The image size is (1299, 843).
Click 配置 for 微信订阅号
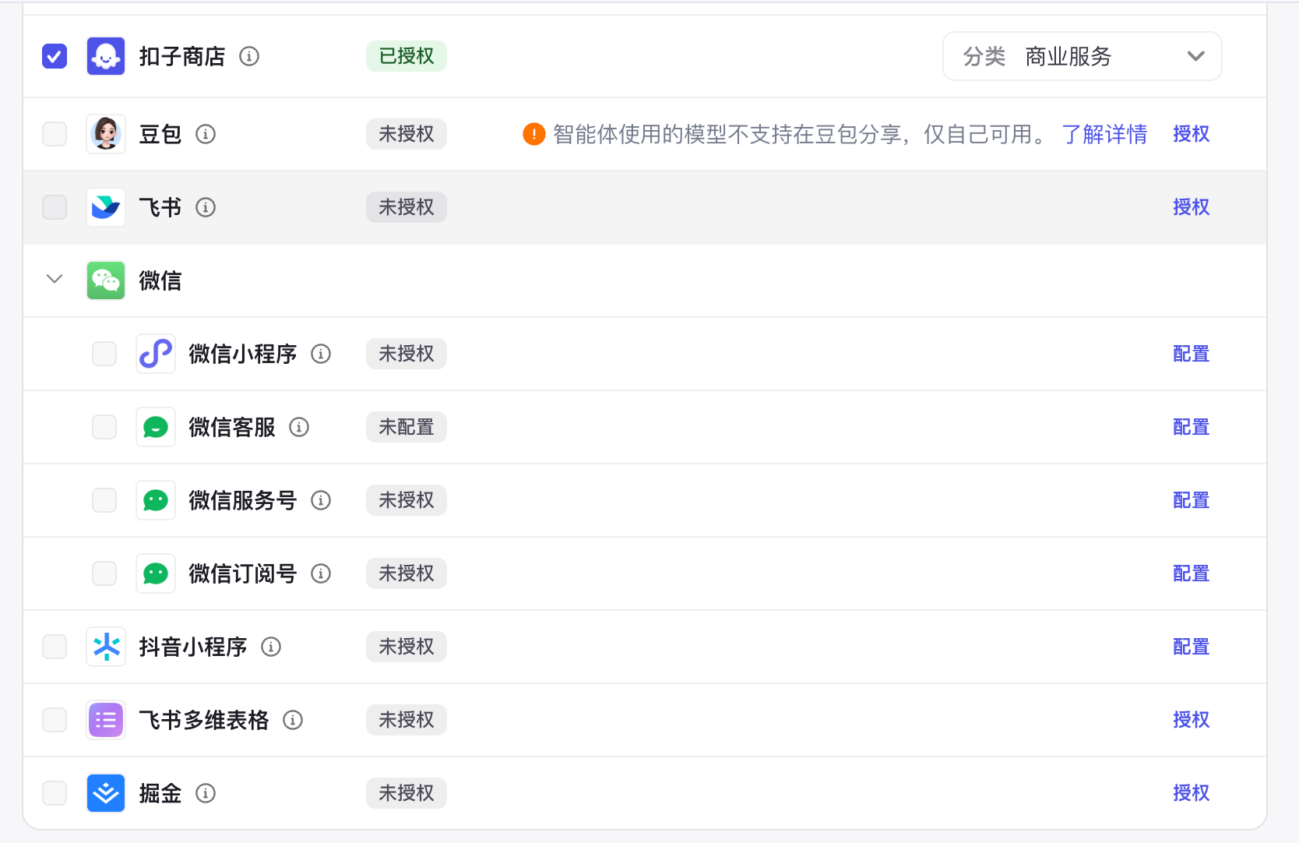pos(1192,573)
